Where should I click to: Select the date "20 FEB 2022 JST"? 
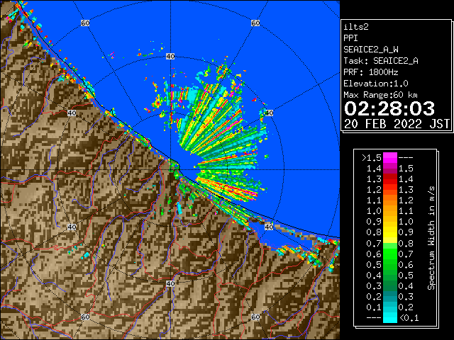pos(397,124)
